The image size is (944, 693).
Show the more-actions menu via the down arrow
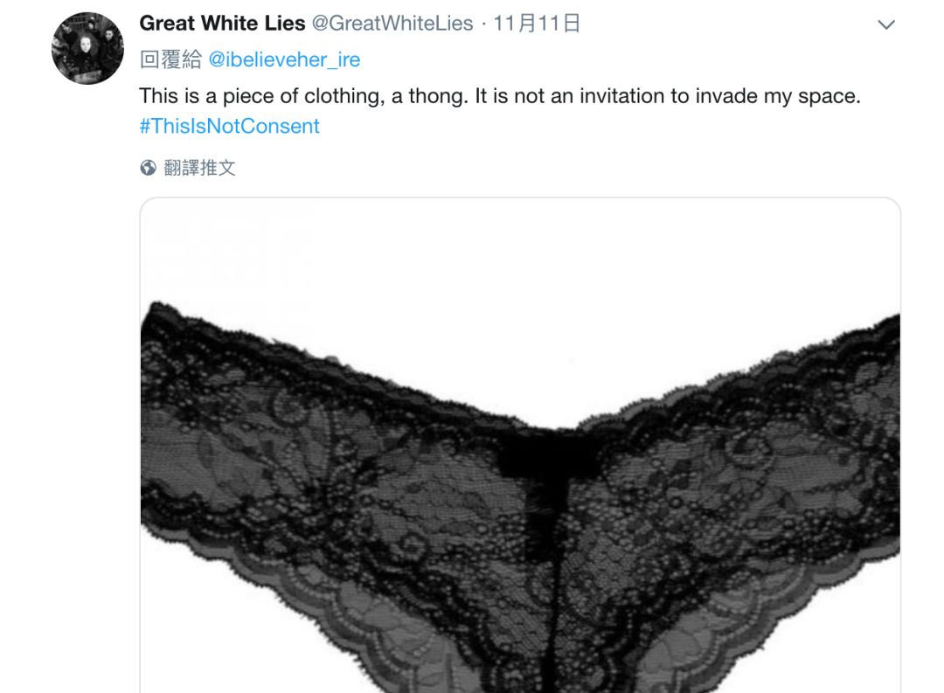pyautogui.click(x=886, y=24)
